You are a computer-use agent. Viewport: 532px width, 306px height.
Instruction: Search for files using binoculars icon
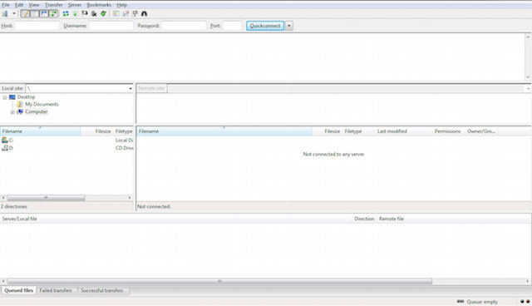click(x=144, y=13)
